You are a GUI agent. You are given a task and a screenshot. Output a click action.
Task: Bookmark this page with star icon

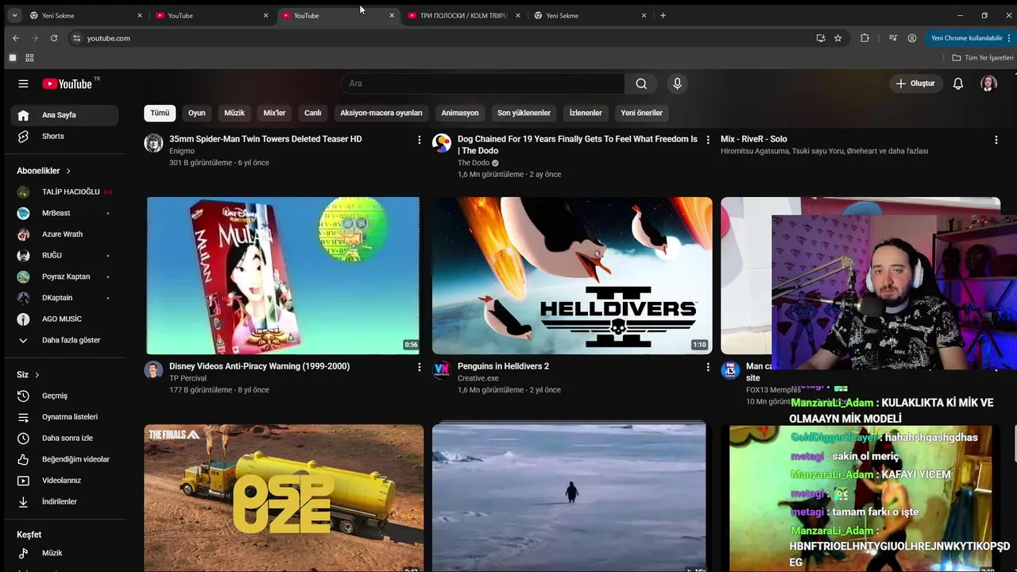tap(837, 38)
